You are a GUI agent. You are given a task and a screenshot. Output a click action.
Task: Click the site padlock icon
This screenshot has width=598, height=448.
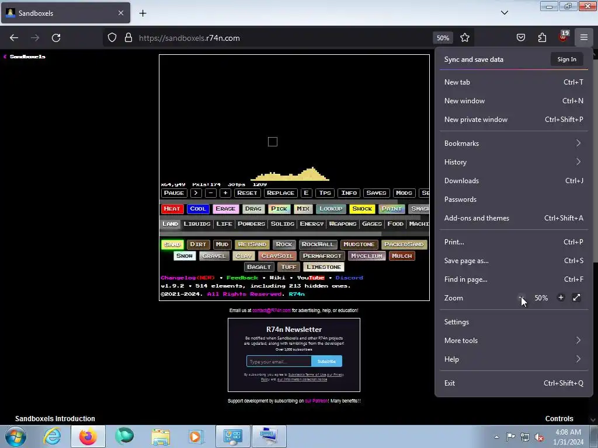tap(128, 38)
